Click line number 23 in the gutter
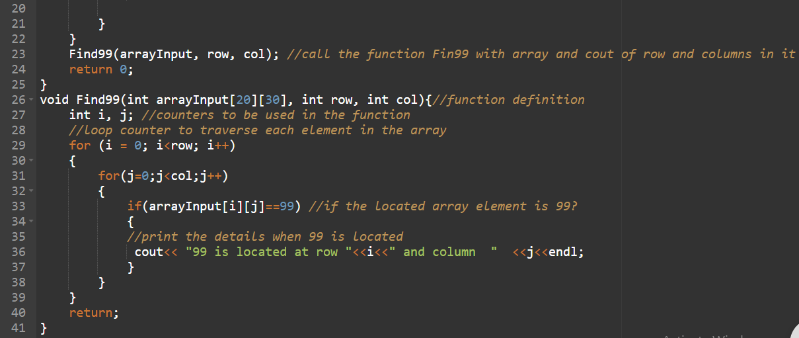The width and height of the screenshot is (799, 338). click(x=19, y=54)
